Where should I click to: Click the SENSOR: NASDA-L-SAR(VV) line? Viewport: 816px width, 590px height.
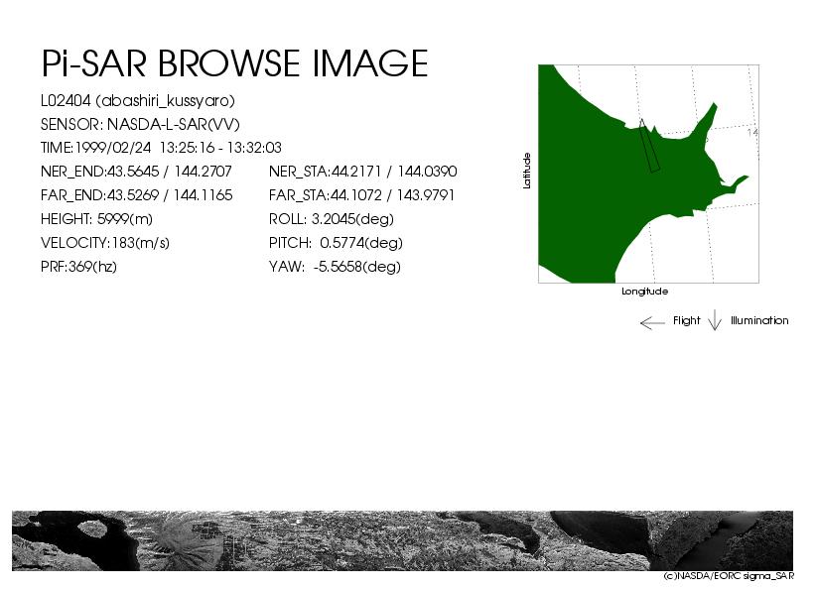click(140, 125)
